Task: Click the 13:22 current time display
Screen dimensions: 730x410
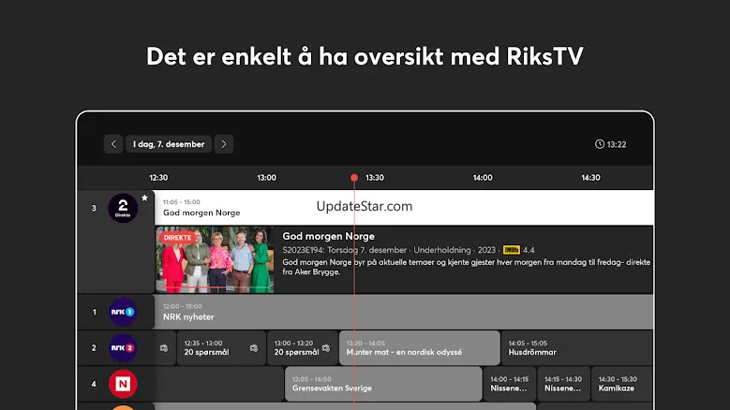Action: 617,144
